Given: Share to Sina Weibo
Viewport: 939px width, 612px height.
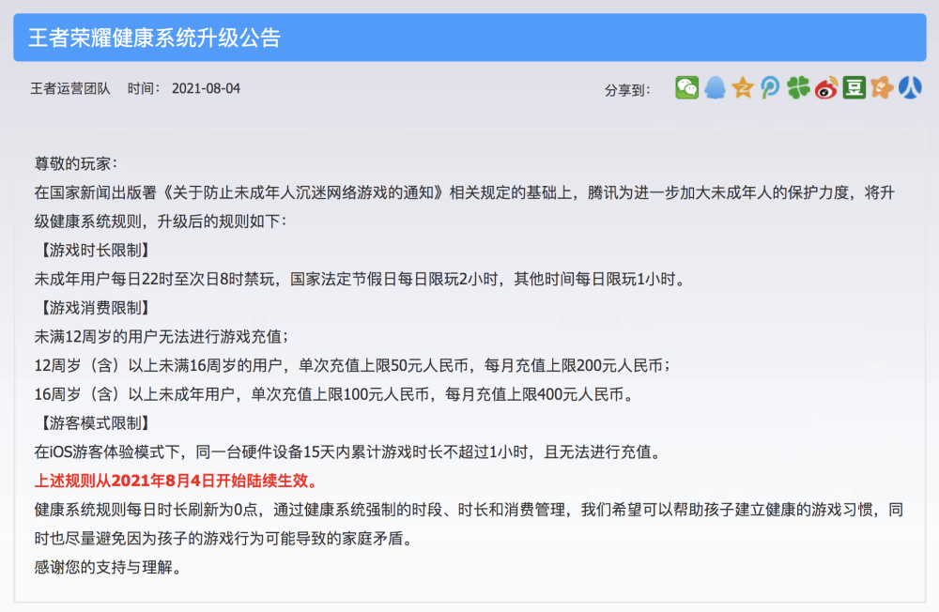Looking at the screenshot, I should (826, 88).
